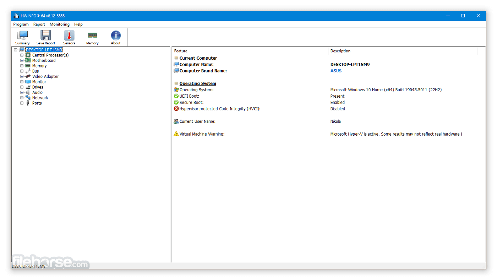Click the Operating System Windows flag icon
Screen dimensions: 497x280
[x=176, y=90]
